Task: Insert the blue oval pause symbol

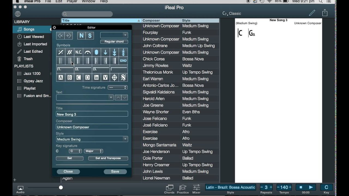Action: click(x=97, y=52)
